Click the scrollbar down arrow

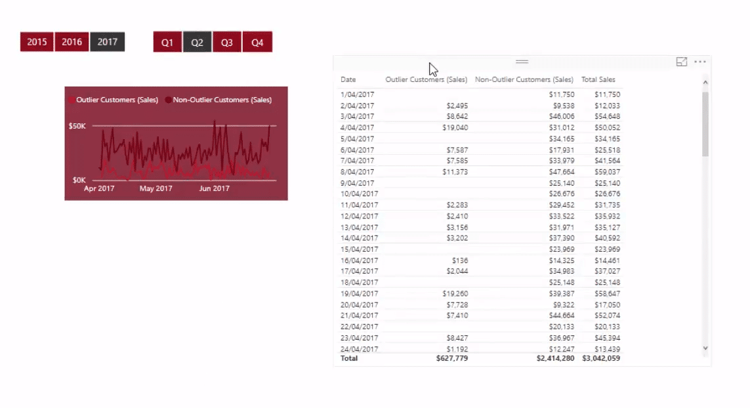click(x=705, y=348)
